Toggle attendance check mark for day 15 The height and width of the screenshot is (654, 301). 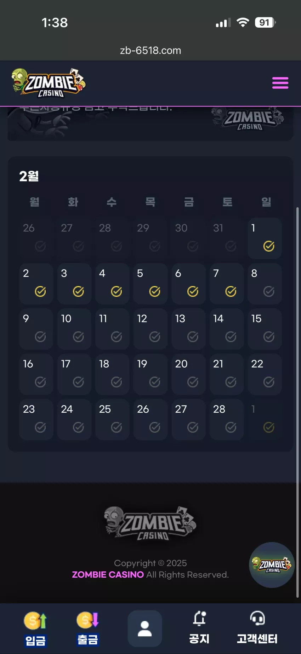(269, 336)
